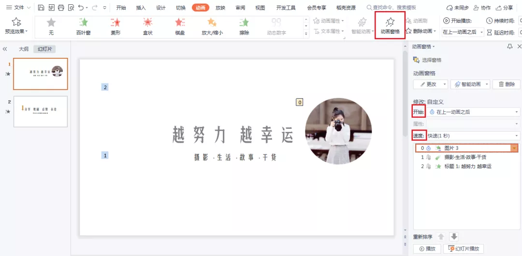Click the Save icon in quick toolbar

[x=41, y=8]
